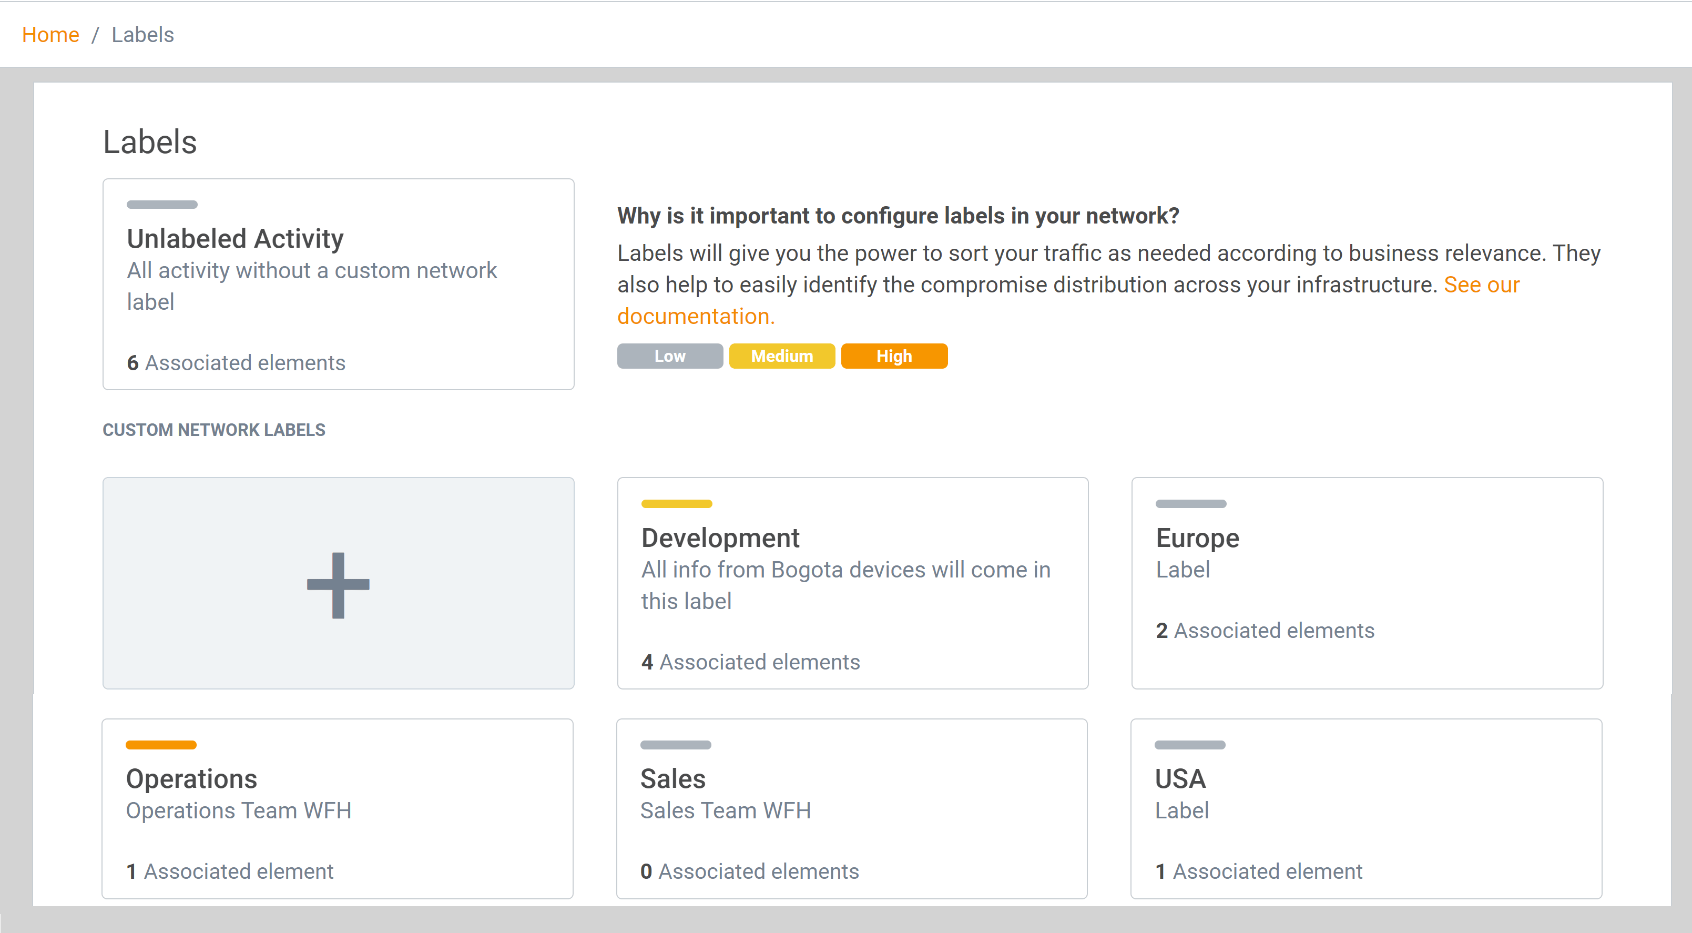
Task: Open the Sales label card title
Action: (672, 778)
